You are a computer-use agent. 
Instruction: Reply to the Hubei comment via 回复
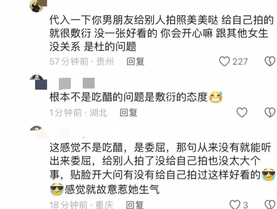(x=128, y=113)
